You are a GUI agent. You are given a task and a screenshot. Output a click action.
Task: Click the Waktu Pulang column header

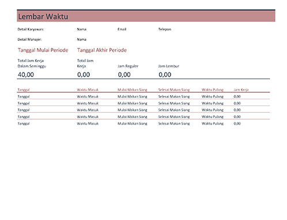tap(213, 90)
